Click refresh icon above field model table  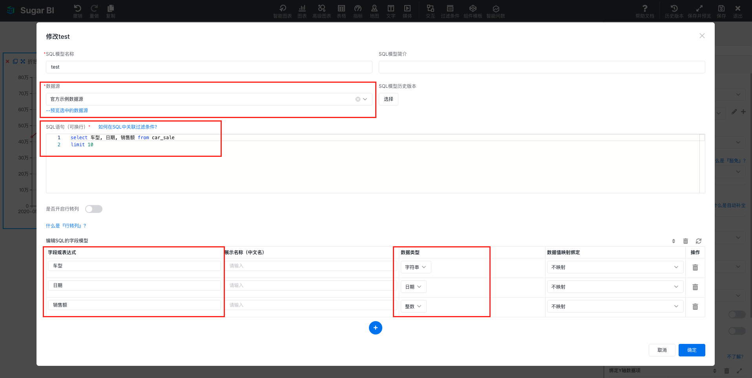coord(699,241)
